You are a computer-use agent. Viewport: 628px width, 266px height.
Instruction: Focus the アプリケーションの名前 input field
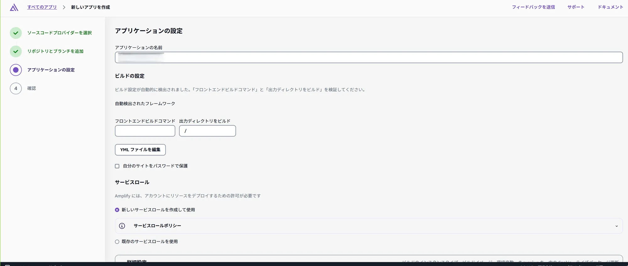(x=369, y=57)
